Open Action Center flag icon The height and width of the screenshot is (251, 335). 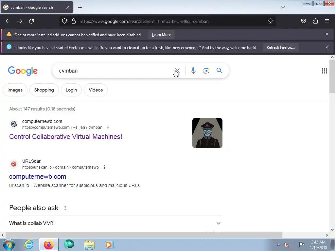302,245
